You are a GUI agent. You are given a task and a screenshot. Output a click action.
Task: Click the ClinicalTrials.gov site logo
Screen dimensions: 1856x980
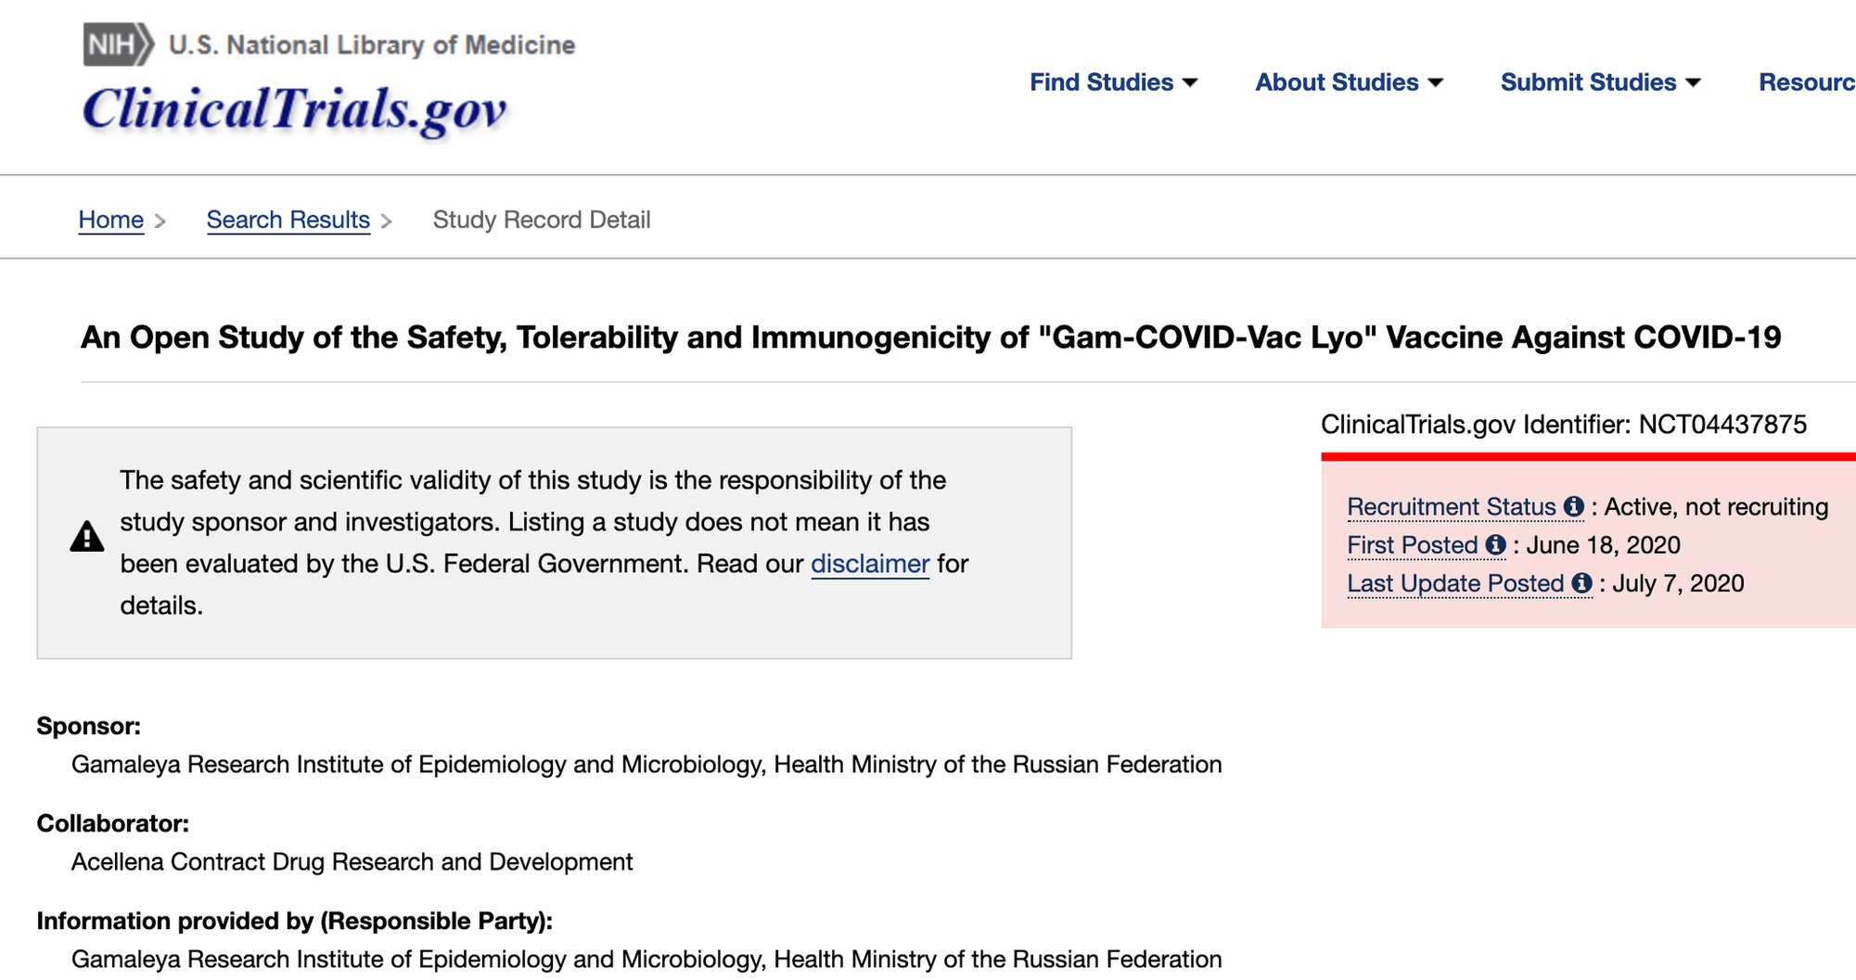294,109
